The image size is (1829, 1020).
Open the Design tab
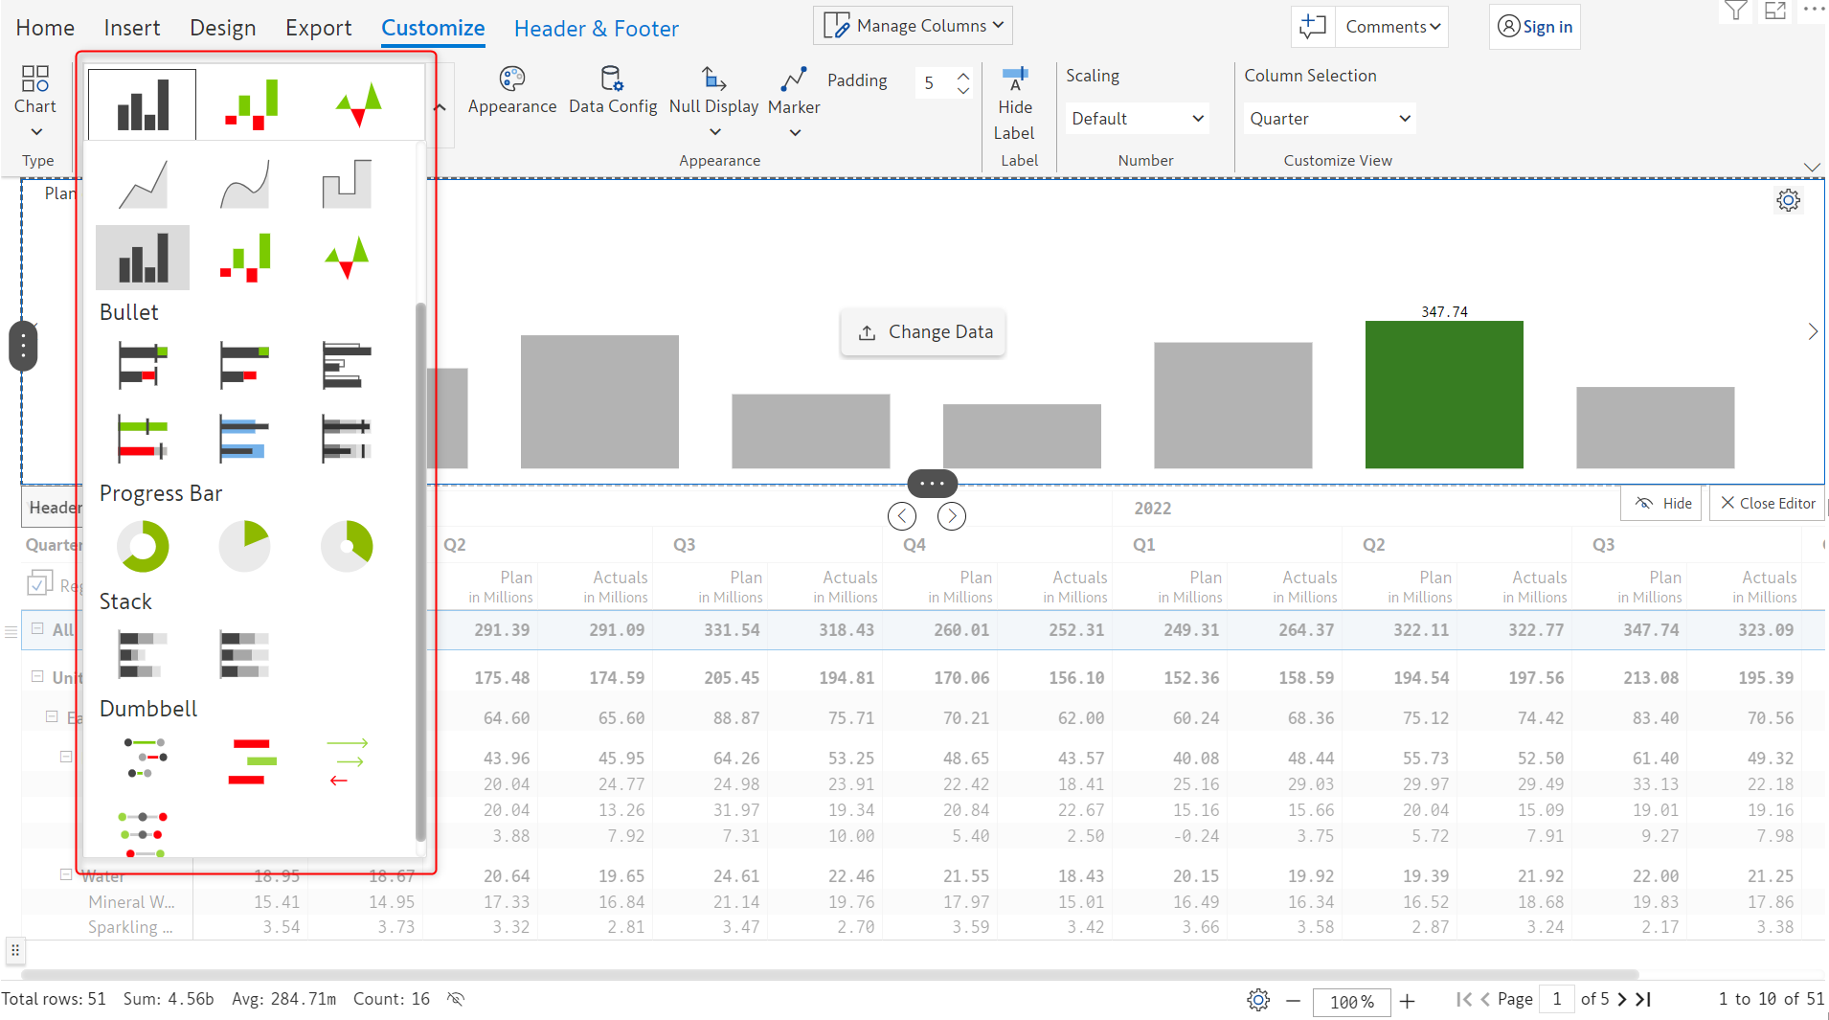coord(222,29)
